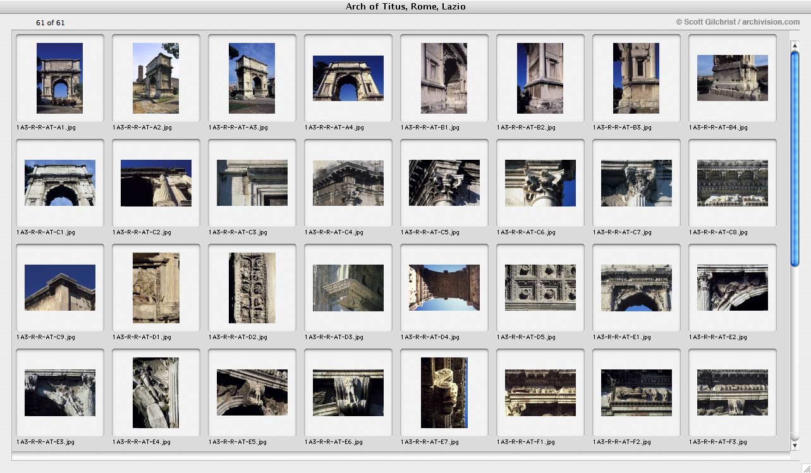Click the 1A3-R-R-AT-A4.jpg arch image
The width and height of the screenshot is (811, 473).
(x=348, y=78)
